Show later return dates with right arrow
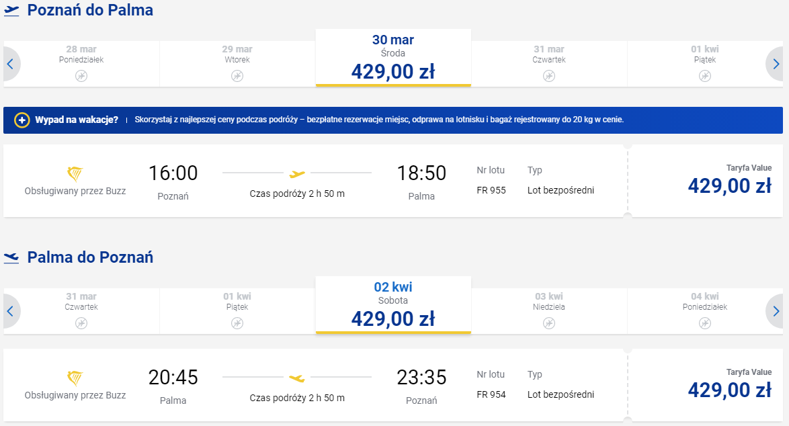789x426 pixels. coord(776,311)
